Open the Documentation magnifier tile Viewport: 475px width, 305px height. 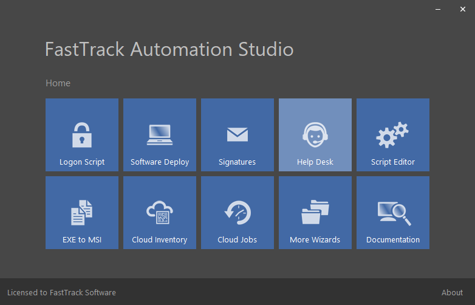(393, 213)
